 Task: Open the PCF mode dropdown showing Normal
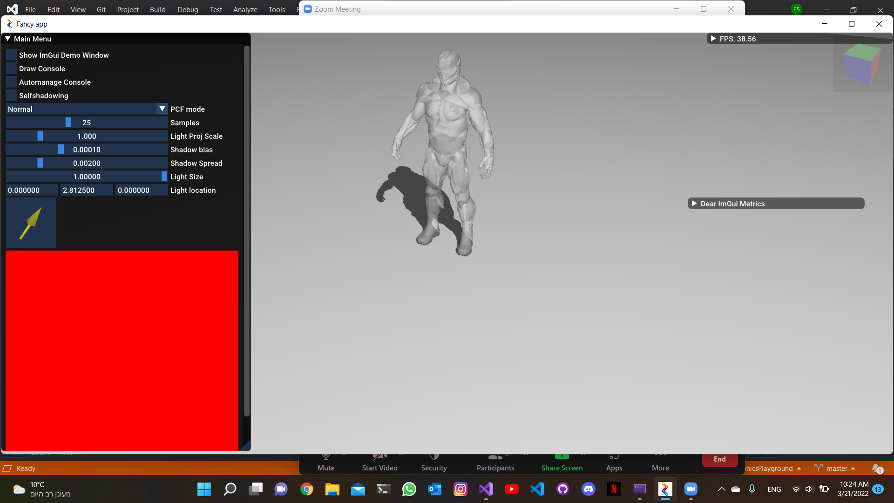[87, 109]
